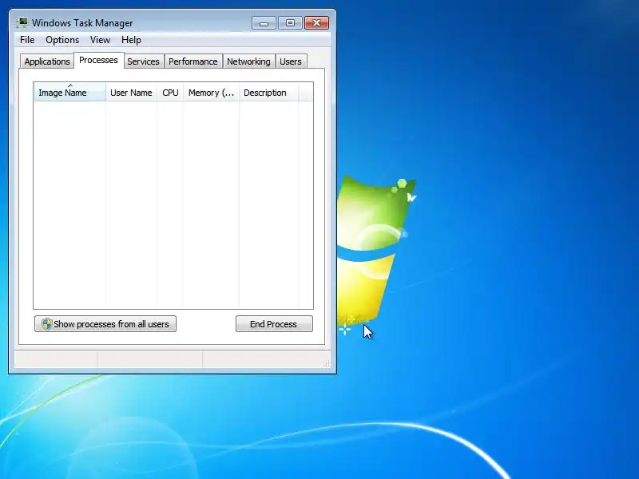Switch to the Applications tab
Screen dimensions: 639x479
pyautogui.click(x=47, y=61)
